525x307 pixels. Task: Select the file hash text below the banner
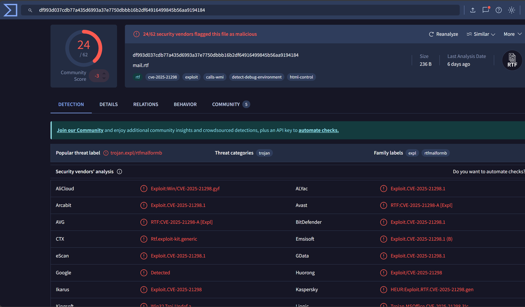[216, 55]
